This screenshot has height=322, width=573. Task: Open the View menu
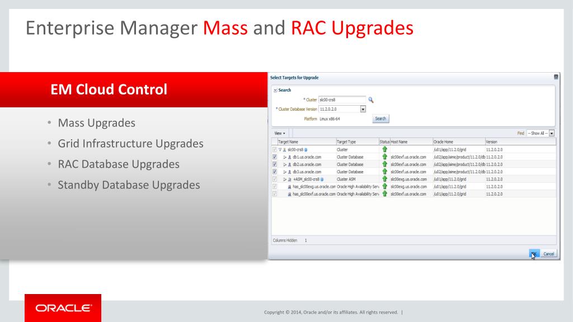pos(280,133)
